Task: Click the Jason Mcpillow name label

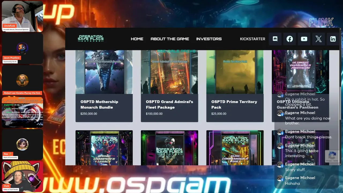Action: click(x=12, y=58)
